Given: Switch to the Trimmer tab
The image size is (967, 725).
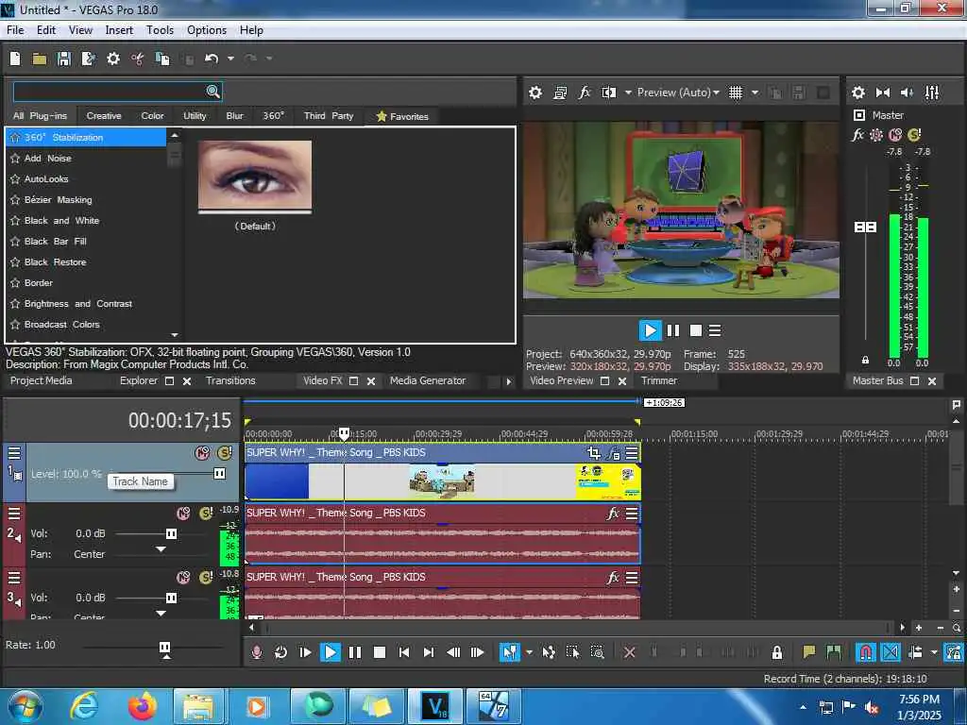Looking at the screenshot, I should coord(659,381).
